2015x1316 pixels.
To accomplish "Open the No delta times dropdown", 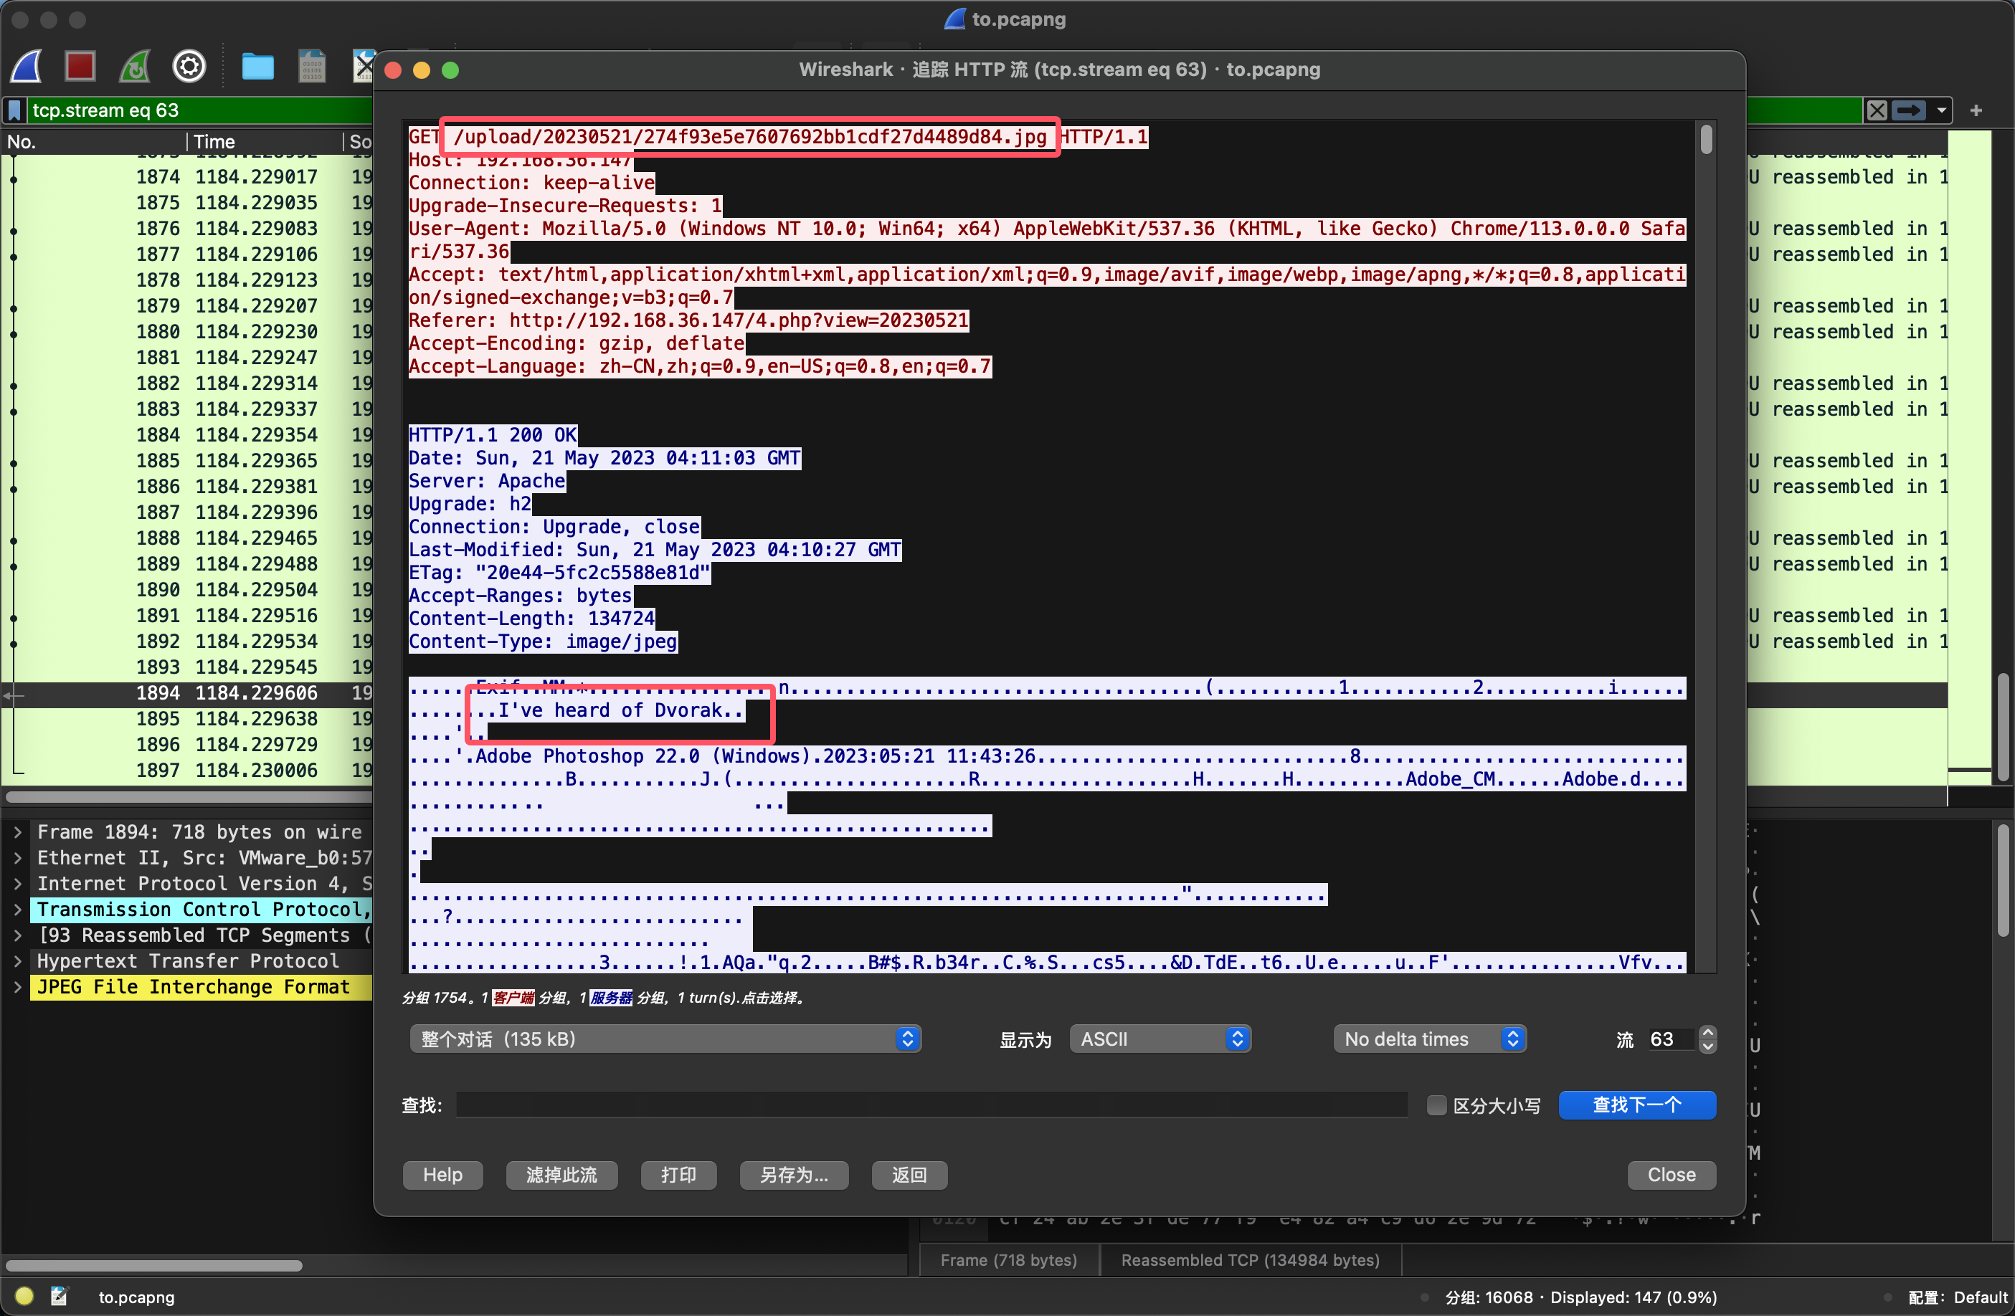I will (x=1429, y=1039).
